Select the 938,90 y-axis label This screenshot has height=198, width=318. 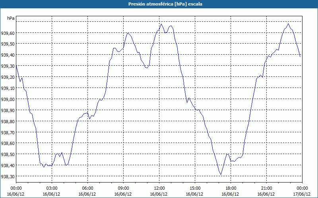tap(8, 110)
